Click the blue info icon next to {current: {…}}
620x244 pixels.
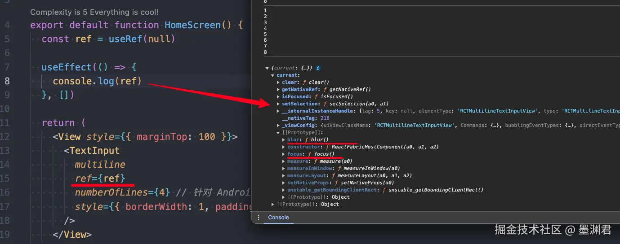coord(318,68)
